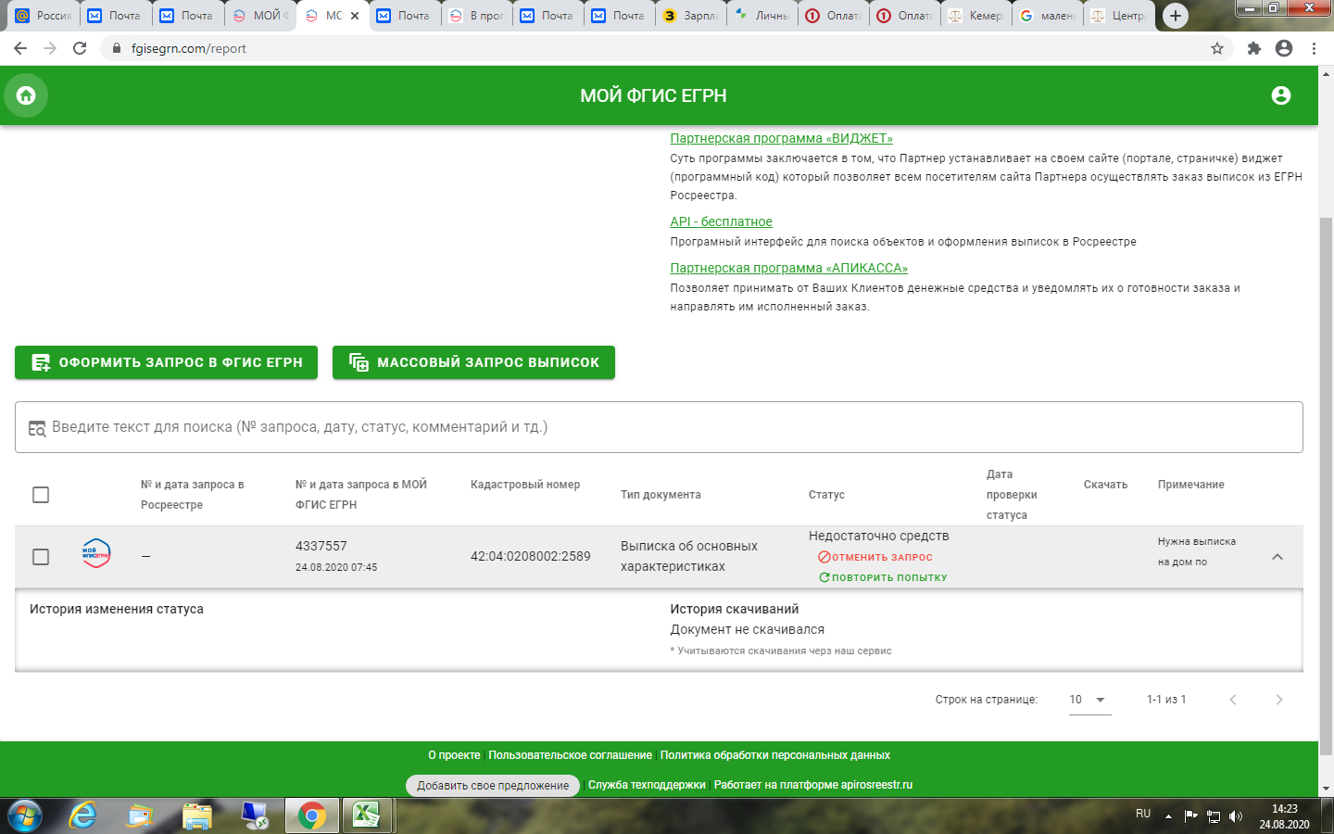Open rows-per-page dropdown showing 10
Viewport: 1334px width, 834px height.
pyautogui.click(x=1089, y=700)
